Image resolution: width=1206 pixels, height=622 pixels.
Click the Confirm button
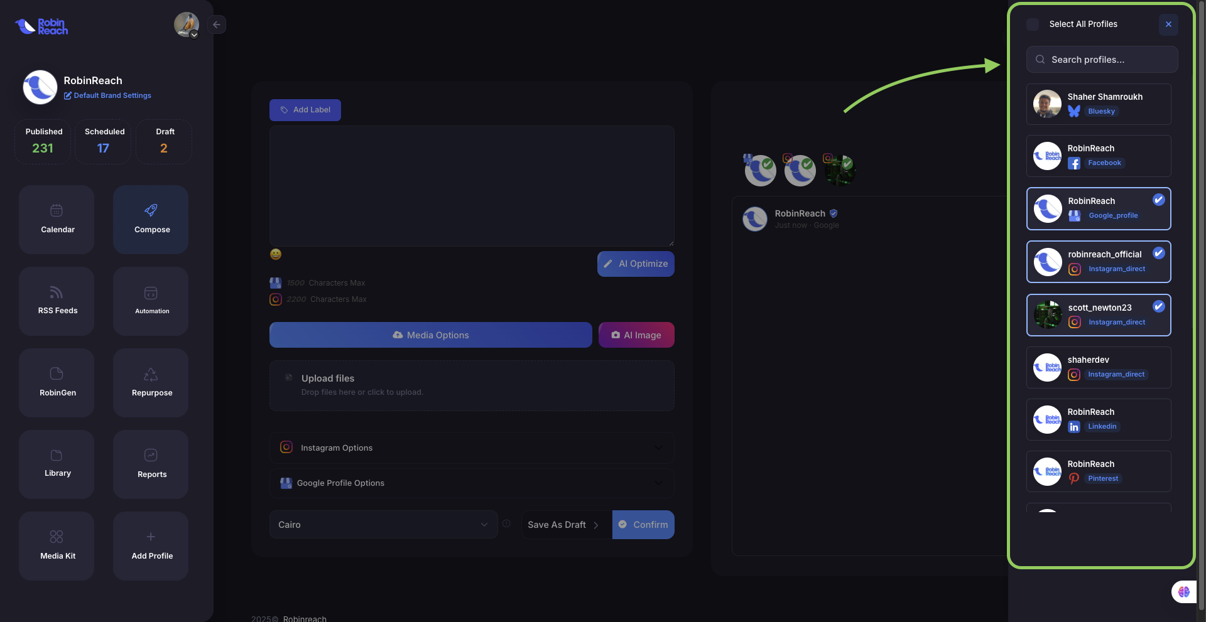coord(643,524)
